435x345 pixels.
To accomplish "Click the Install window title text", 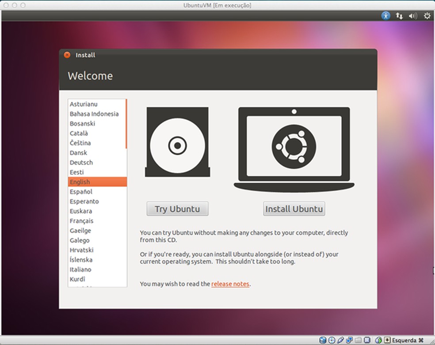I will 85,55.
